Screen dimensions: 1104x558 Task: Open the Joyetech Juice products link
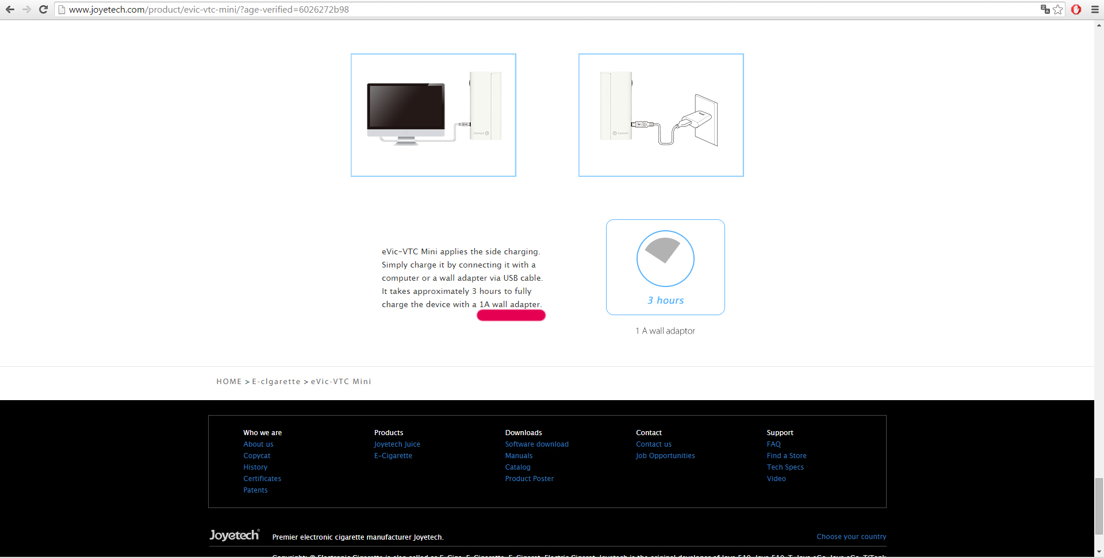tap(397, 444)
